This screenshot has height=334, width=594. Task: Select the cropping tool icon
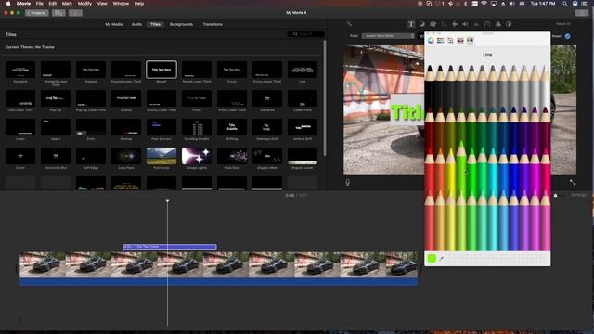444,24
